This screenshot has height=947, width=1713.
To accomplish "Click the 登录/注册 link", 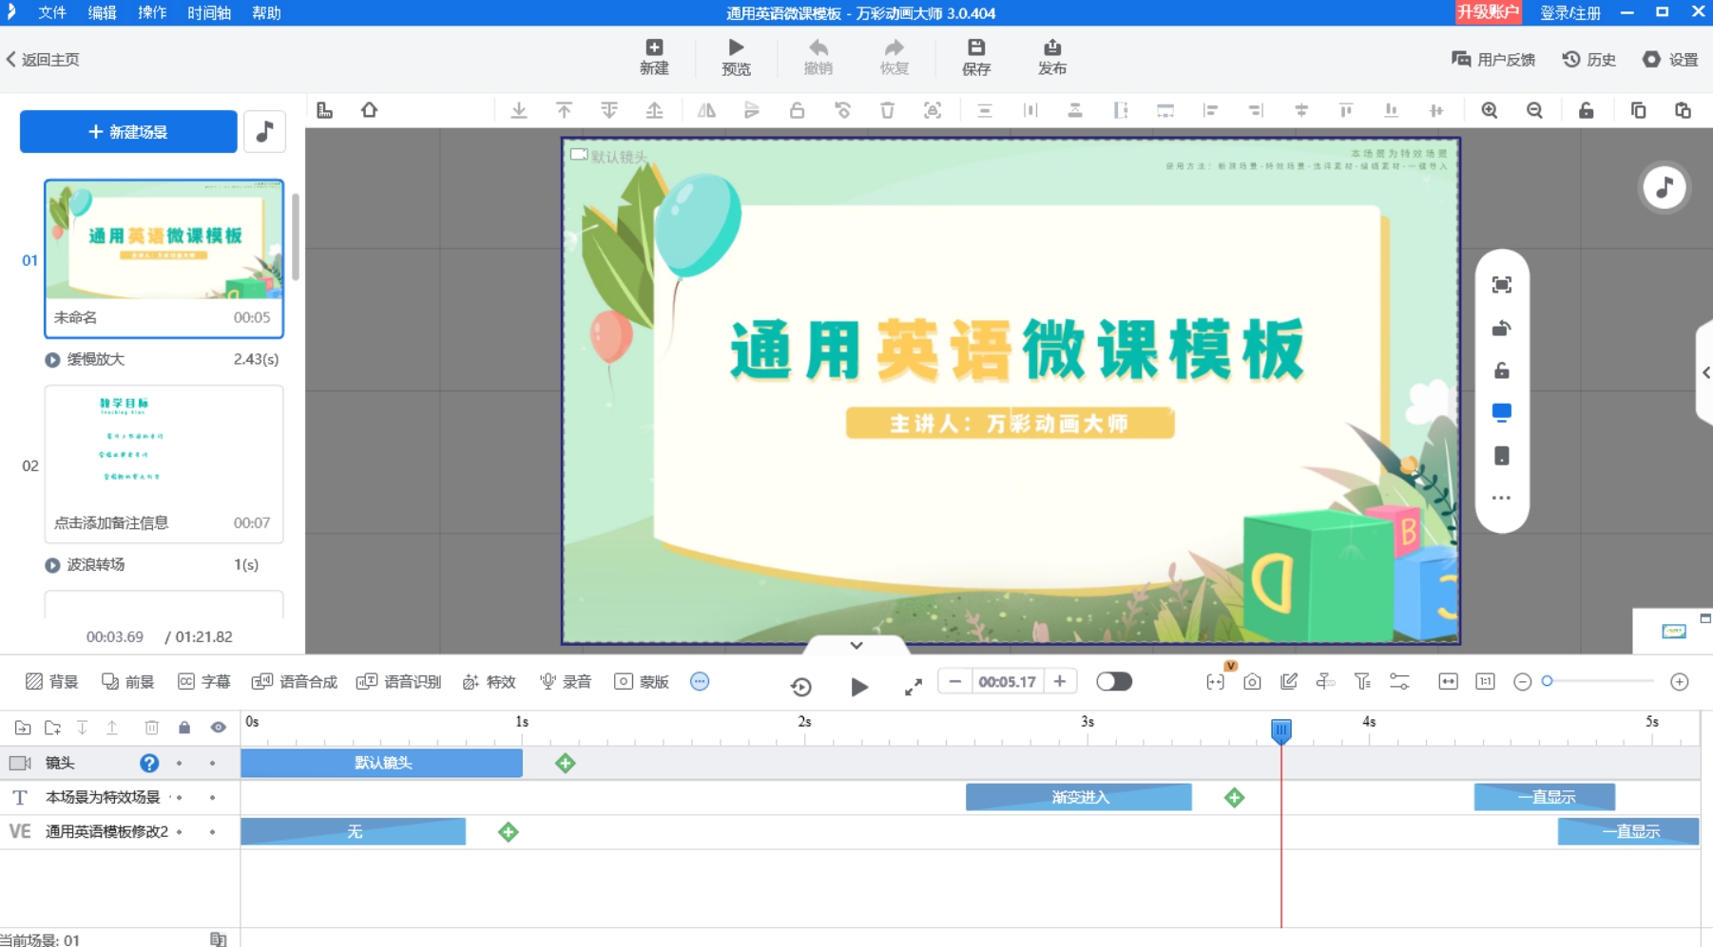I will click(x=1570, y=12).
